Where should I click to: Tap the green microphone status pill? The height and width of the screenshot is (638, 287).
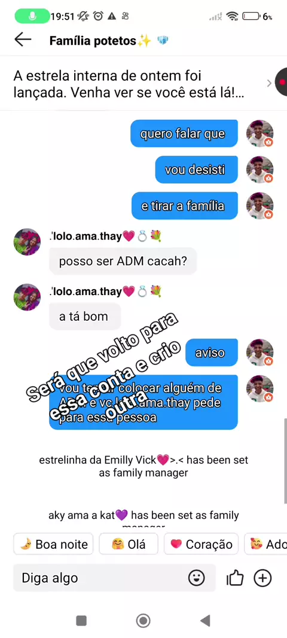pyautogui.click(x=32, y=16)
